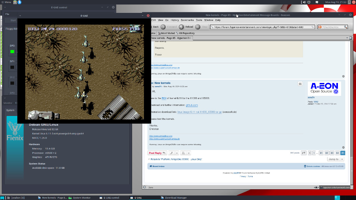This screenshot has width=356, height=200.
Task: Open the display icon in system tray
Action: click(x=309, y=2)
